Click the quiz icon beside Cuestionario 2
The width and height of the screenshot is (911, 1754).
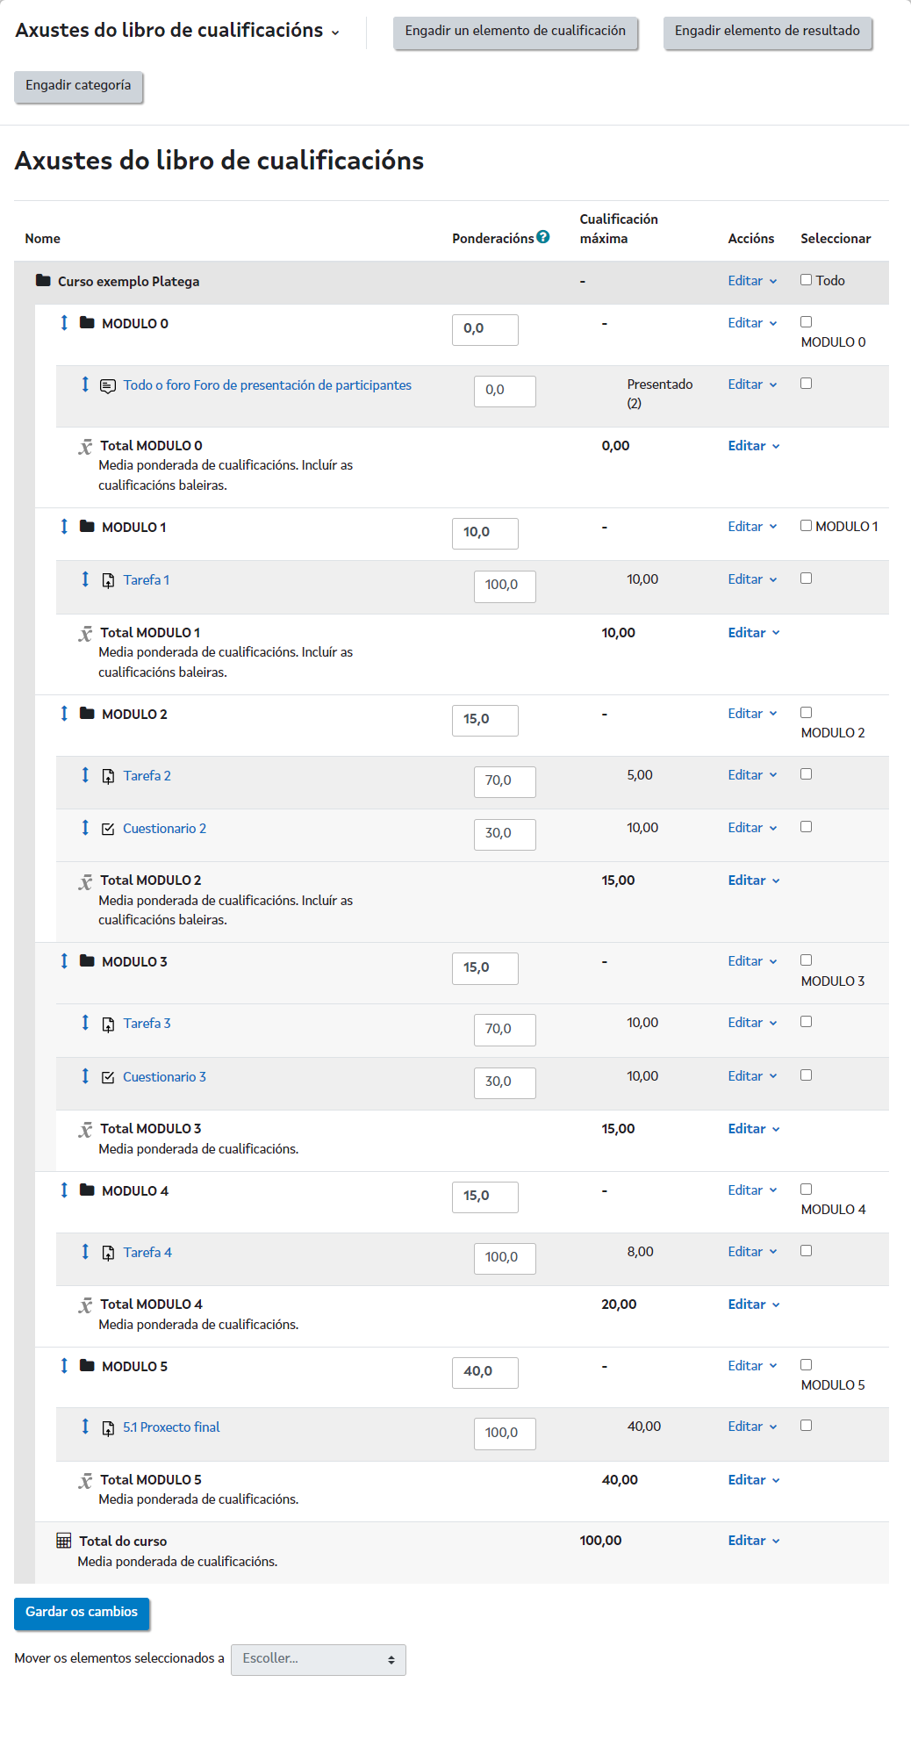pos(108,828)
